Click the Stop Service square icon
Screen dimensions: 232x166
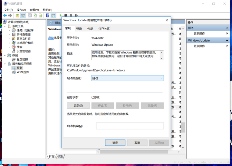point(66,15)
